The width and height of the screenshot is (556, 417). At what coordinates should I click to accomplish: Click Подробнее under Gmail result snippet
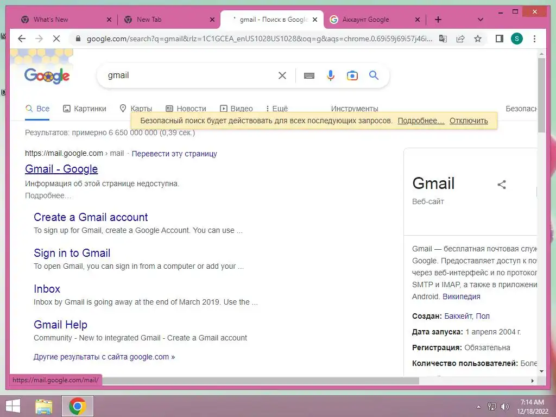coord(48,195)
